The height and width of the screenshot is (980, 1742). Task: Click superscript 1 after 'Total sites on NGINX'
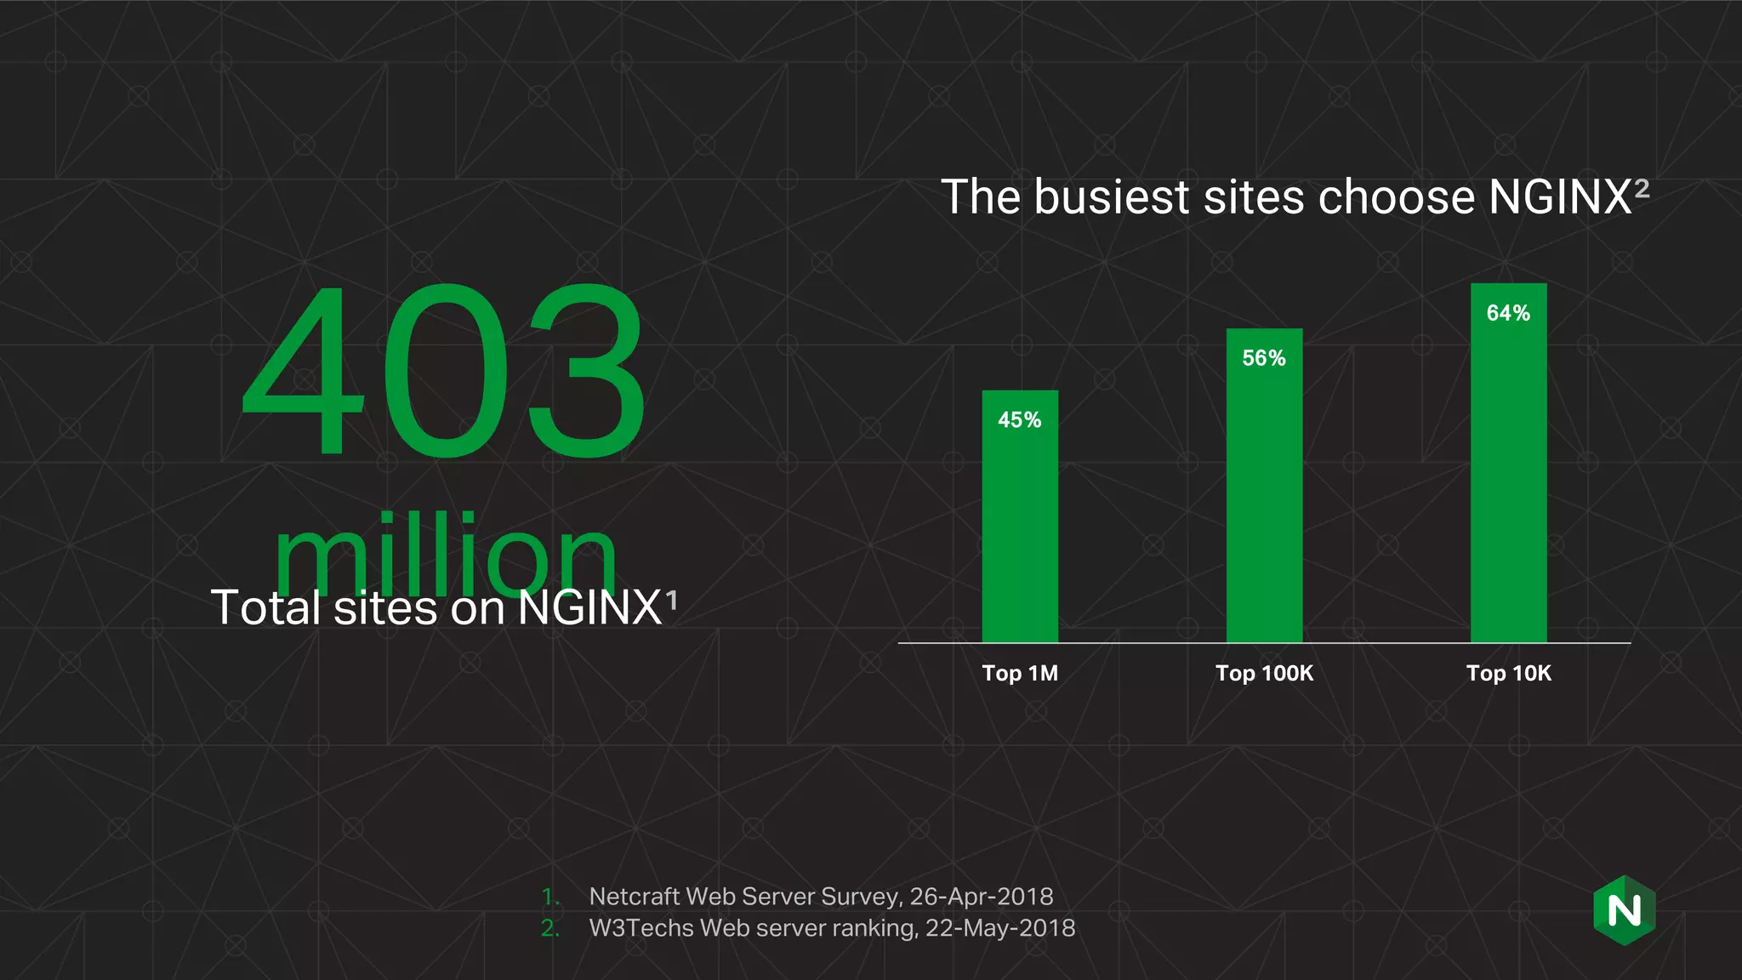pos(672,601)
